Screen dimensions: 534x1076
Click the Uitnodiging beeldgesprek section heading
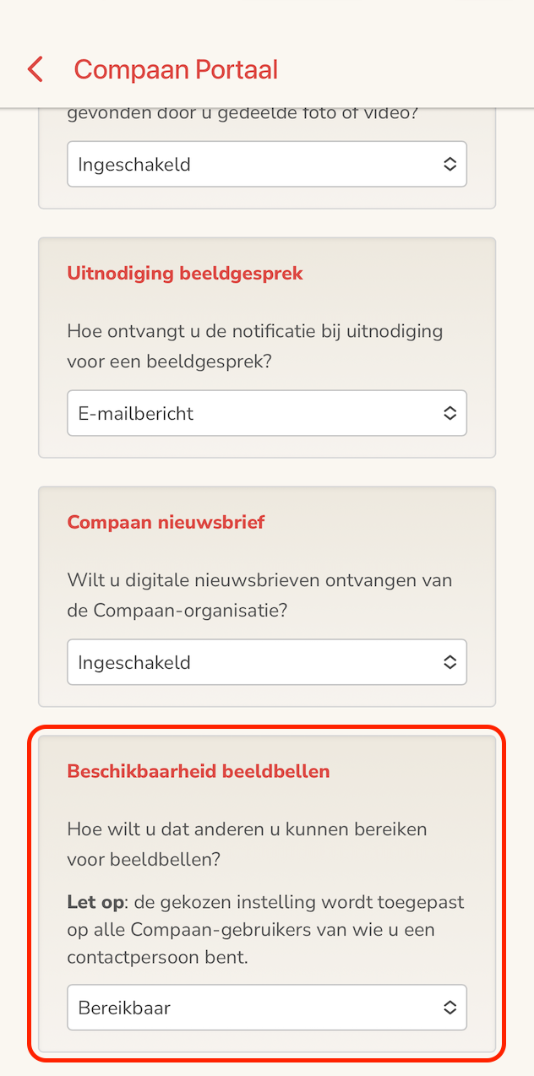(x=185, y=273)
